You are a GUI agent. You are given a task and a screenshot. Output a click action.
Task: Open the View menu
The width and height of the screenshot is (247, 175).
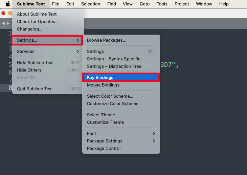pyautogui.click(x=128, y=4)
